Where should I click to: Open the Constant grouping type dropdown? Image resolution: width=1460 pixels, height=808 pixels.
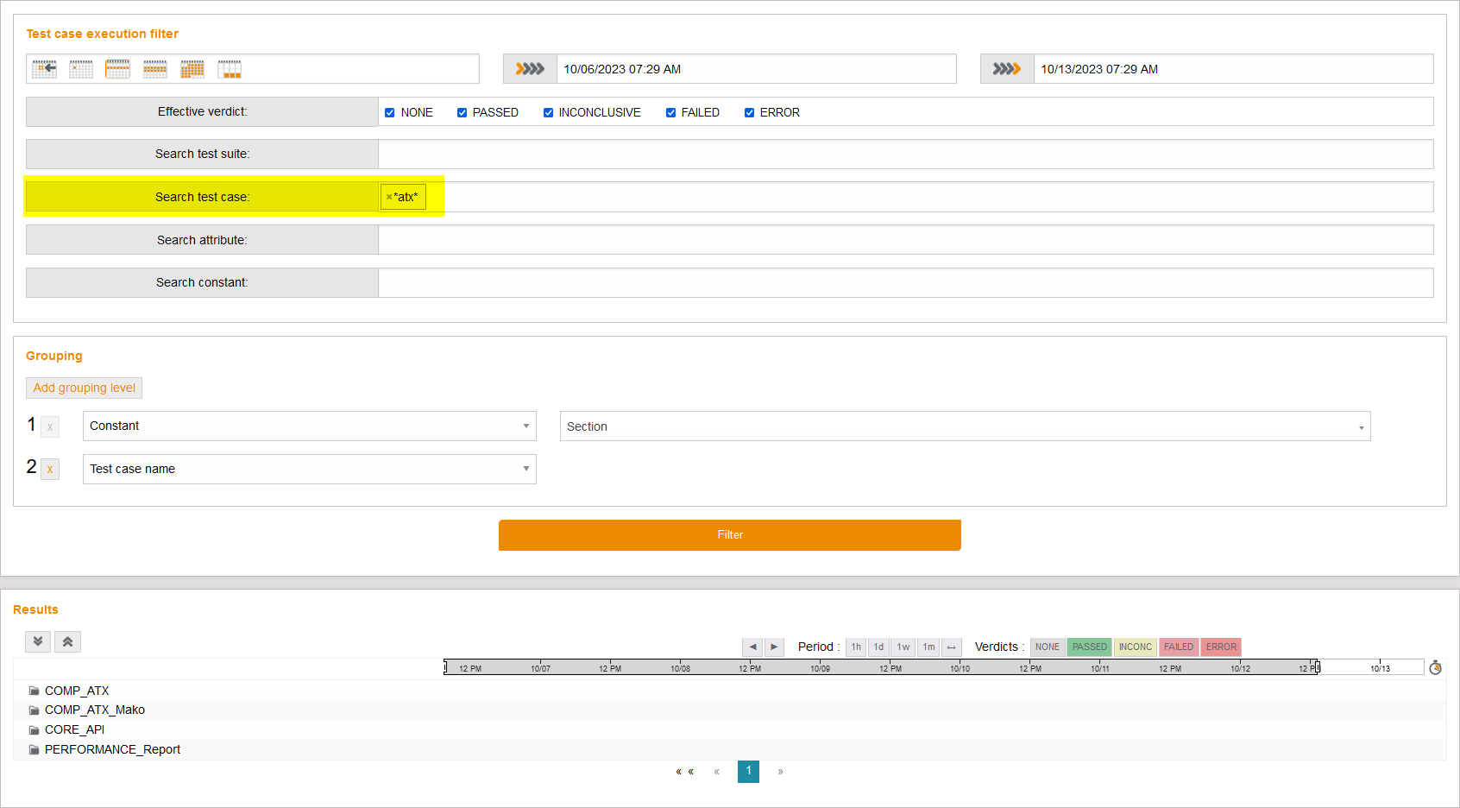pos(309,426)
